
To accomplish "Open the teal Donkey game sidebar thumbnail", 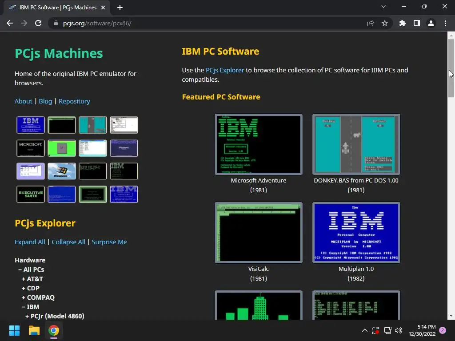I will pyautogui.click(x=92, y=125).
